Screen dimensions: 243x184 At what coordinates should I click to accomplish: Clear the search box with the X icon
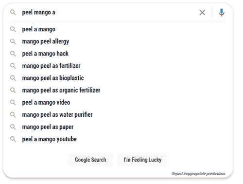(x=202, y=13)
